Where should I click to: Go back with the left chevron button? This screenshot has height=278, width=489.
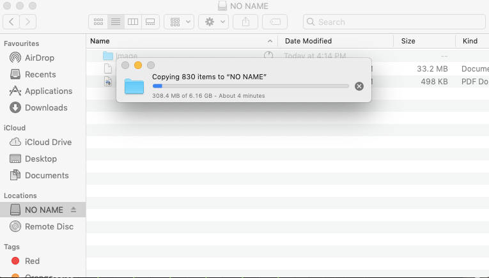pos(12,22)
